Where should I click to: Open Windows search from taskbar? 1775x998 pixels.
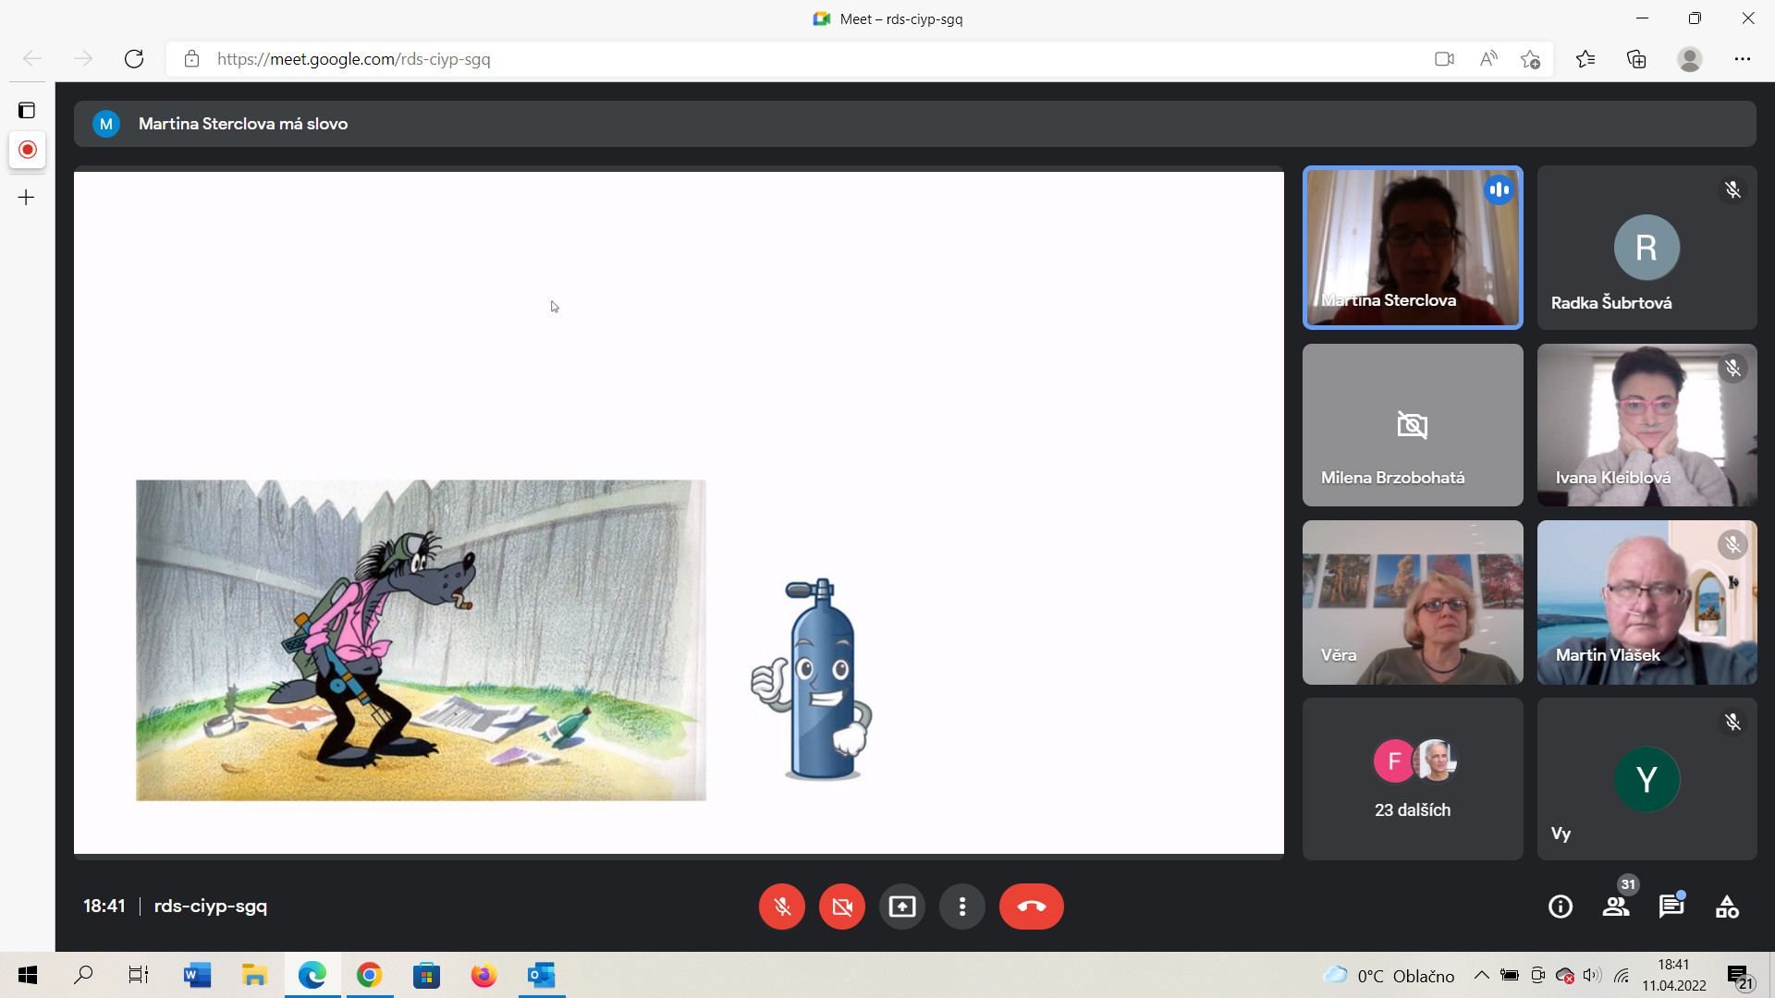click(x=83, y=975)
